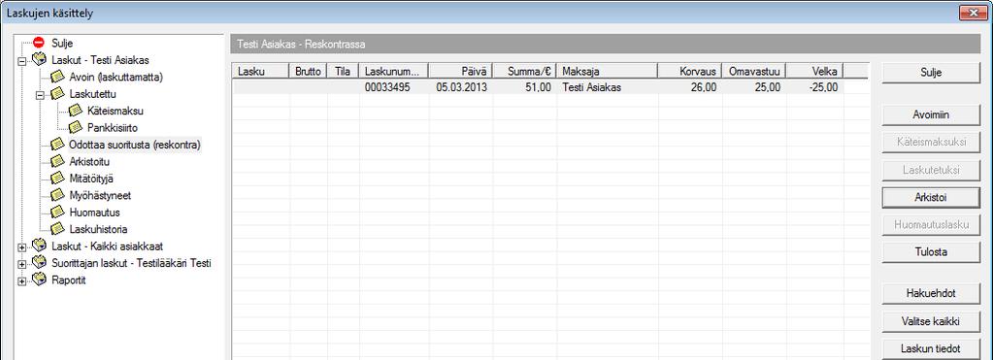Sort by Laskunum... column header

(394, 72)
